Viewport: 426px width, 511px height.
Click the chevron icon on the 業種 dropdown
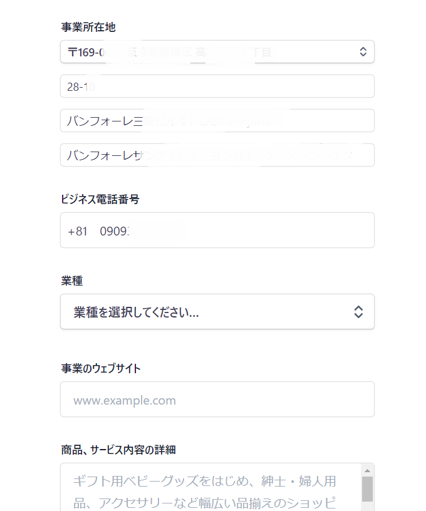(358, 312)
